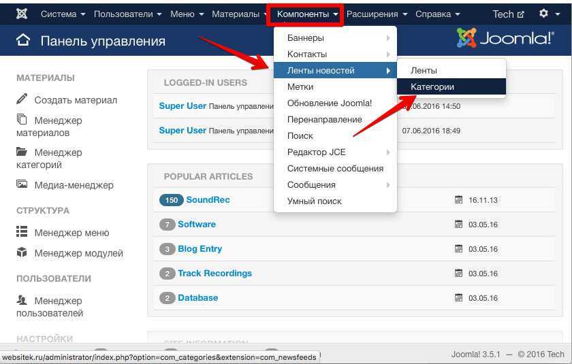
Task: Click the Медиа-менеджер image icon
Action: [x=22, y=184]
